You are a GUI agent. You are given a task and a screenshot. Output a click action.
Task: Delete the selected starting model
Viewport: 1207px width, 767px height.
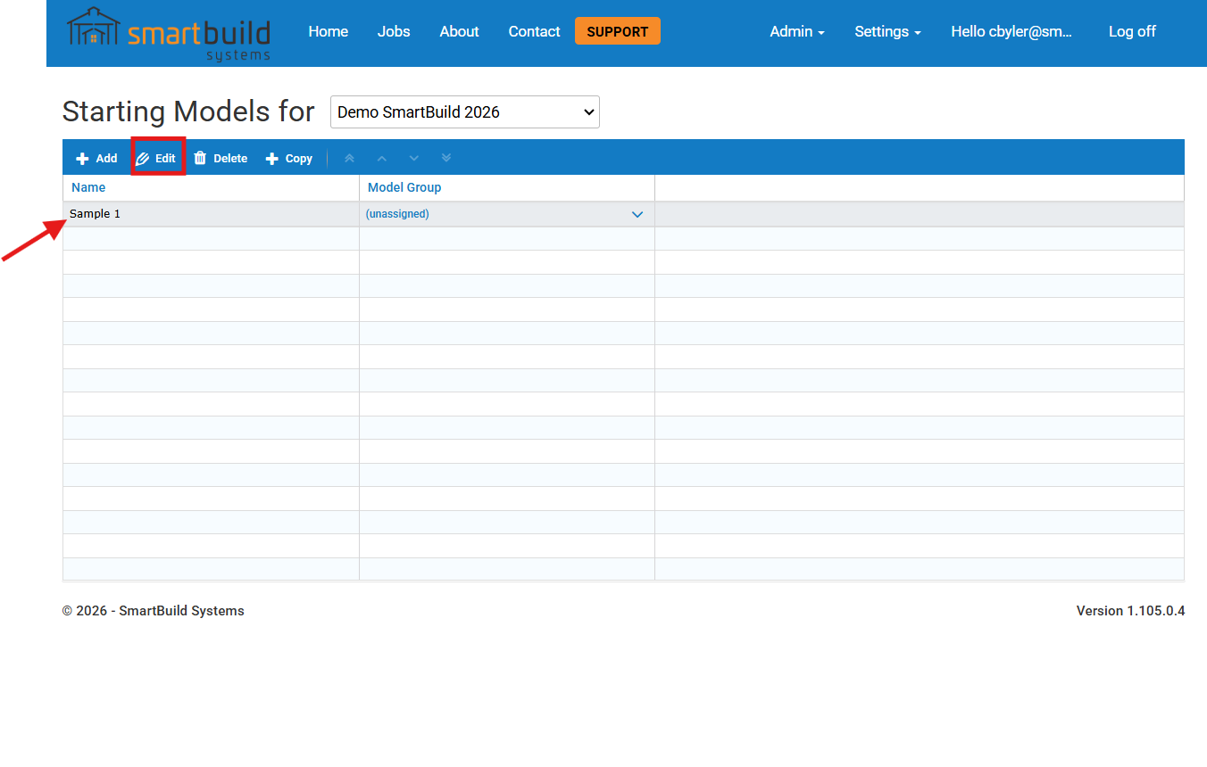[221, 158]
